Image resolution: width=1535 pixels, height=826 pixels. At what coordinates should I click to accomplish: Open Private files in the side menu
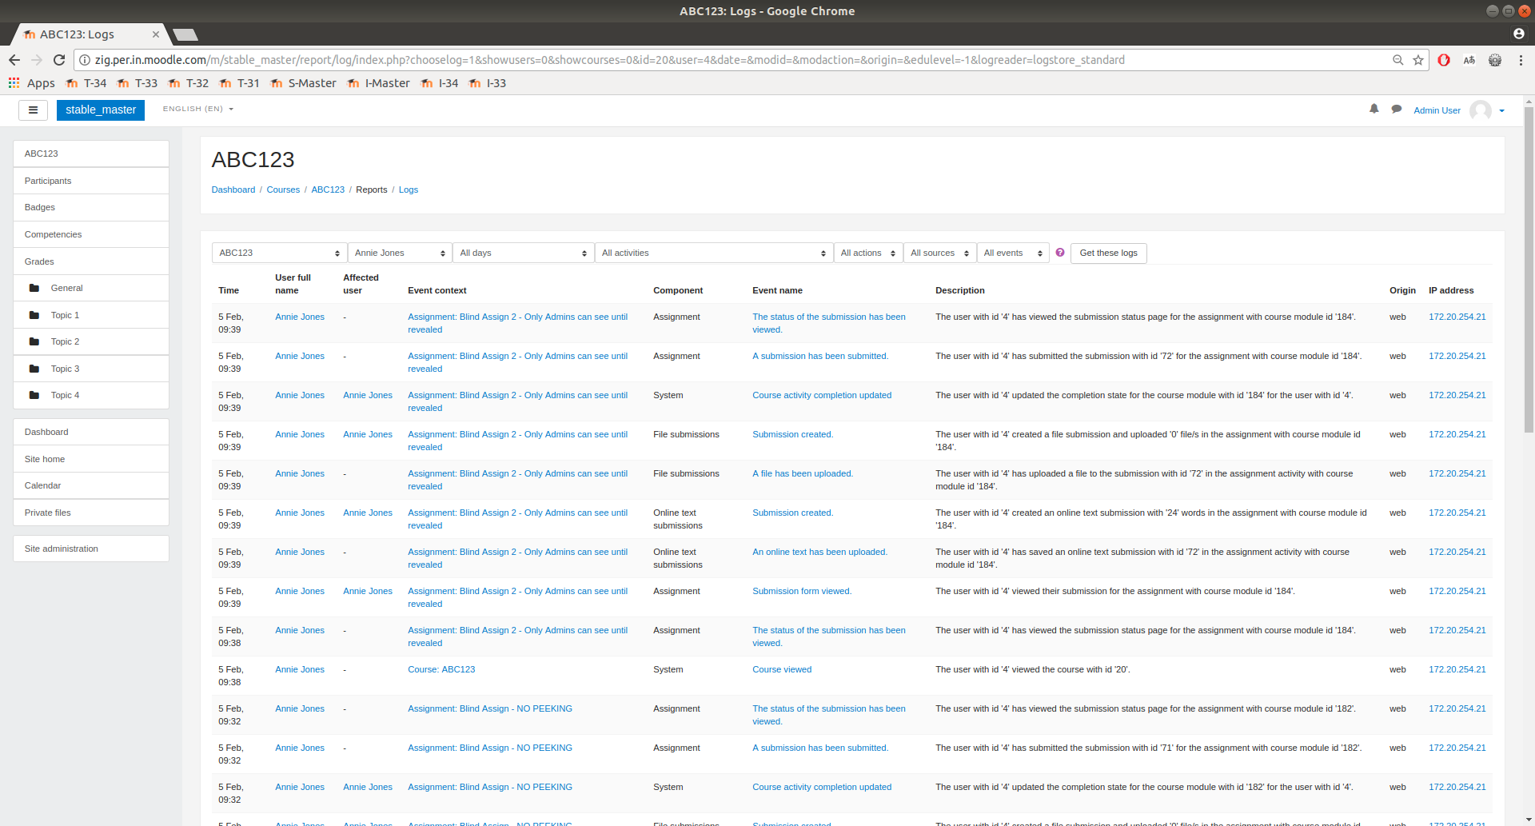pos(91,513)
